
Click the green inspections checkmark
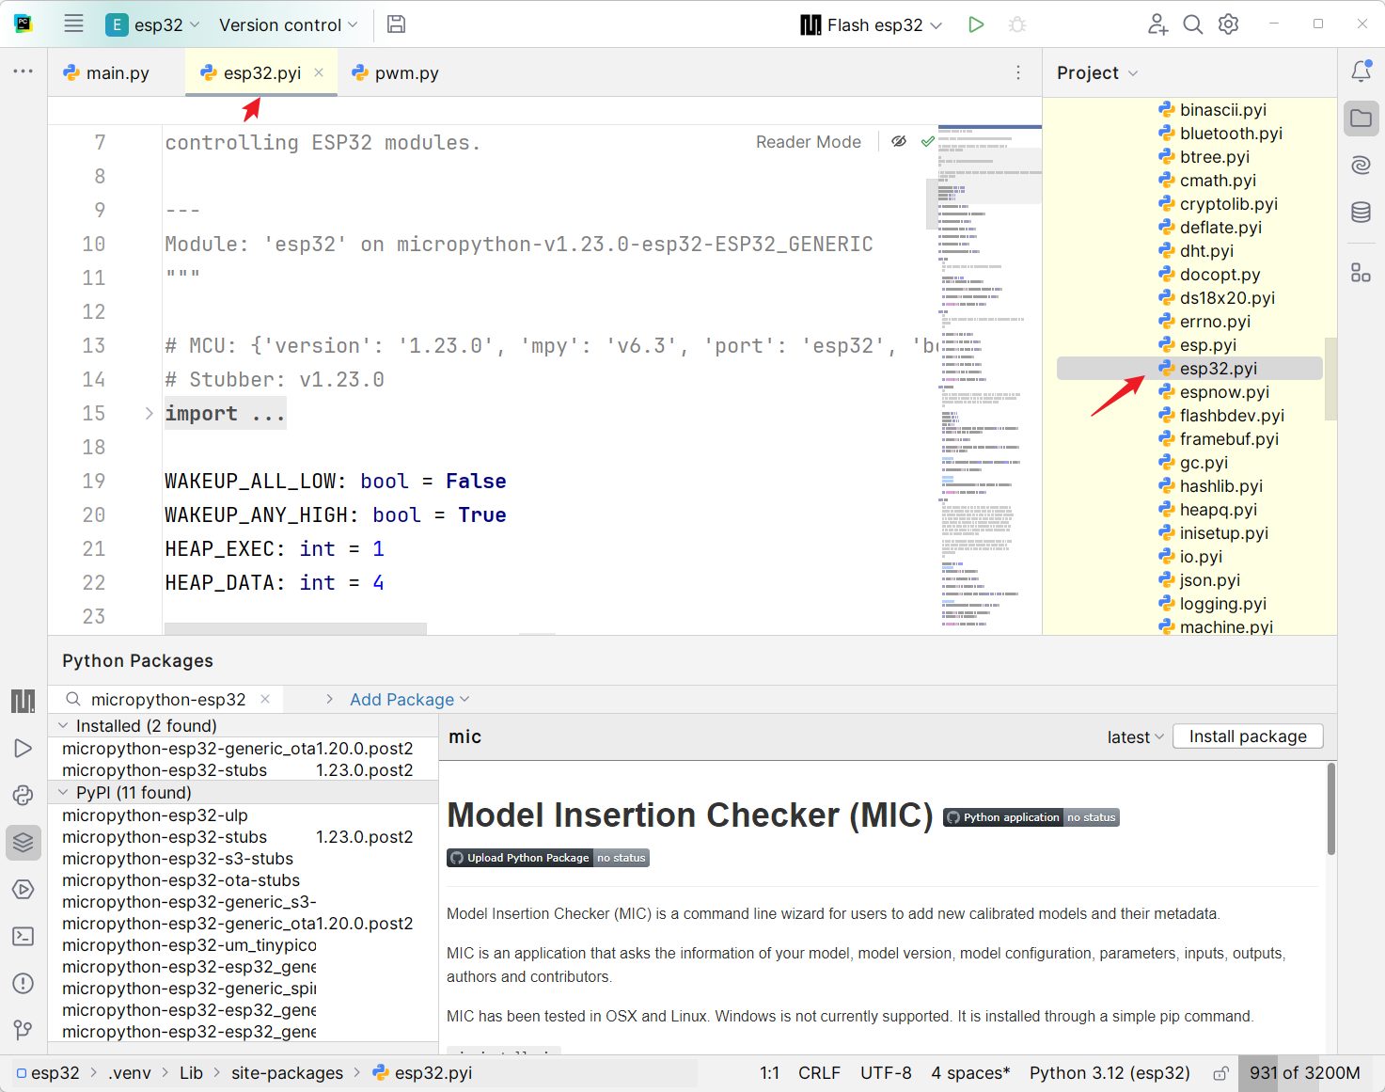928,141
